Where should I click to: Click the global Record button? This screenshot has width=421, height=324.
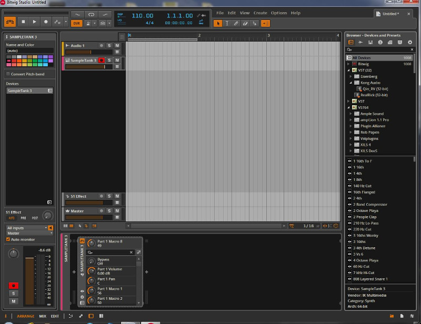(x=46, y=22)
